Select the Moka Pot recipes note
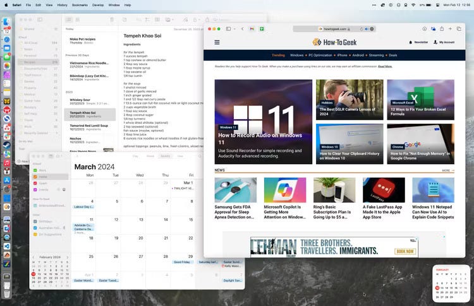The height and width of the screenshot is (306, 474). tap(90, 41)
